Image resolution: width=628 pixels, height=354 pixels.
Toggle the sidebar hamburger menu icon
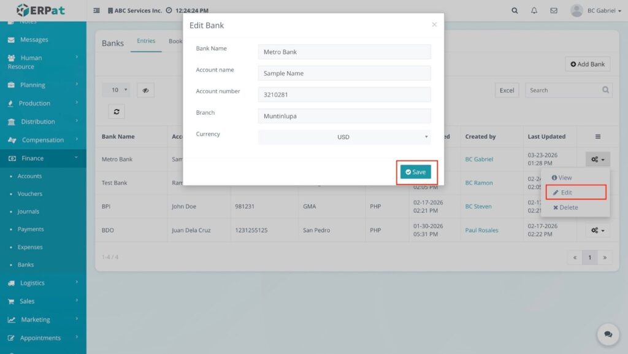[96, 10]
